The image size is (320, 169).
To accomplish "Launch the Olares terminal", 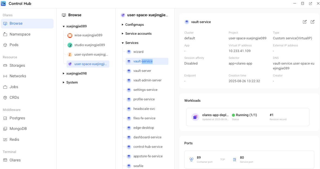I will [15, 160].
